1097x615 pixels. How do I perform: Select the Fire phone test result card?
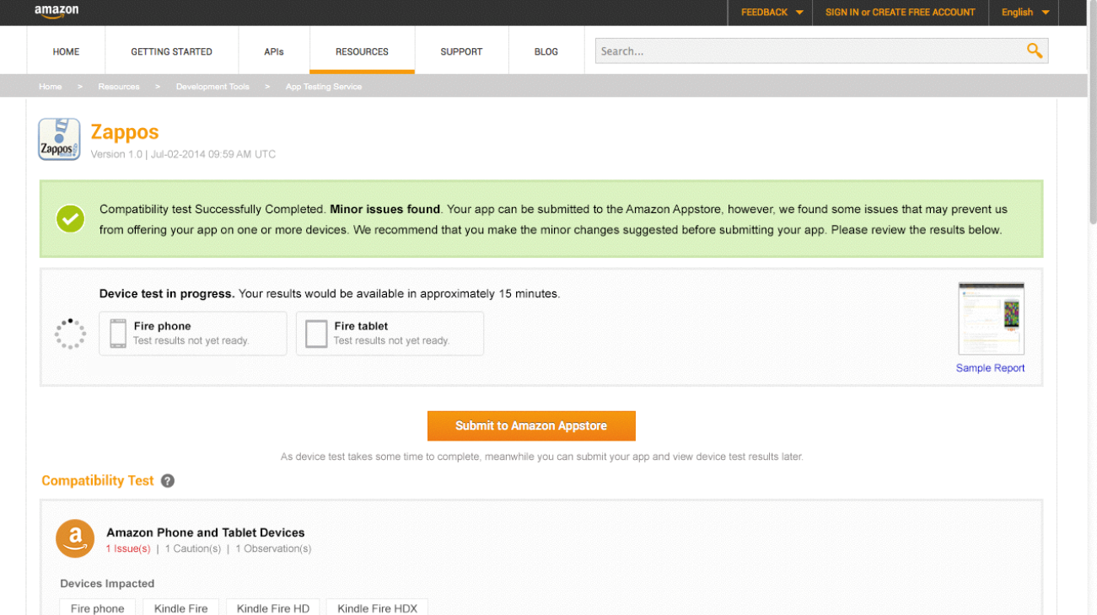tap(193, 334)
